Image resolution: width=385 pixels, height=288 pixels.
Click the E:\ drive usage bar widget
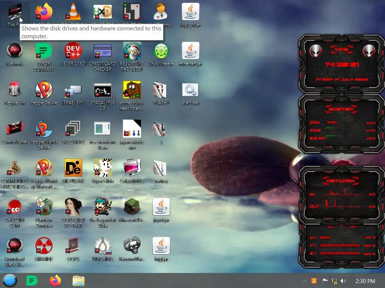(x=343, y=253)
